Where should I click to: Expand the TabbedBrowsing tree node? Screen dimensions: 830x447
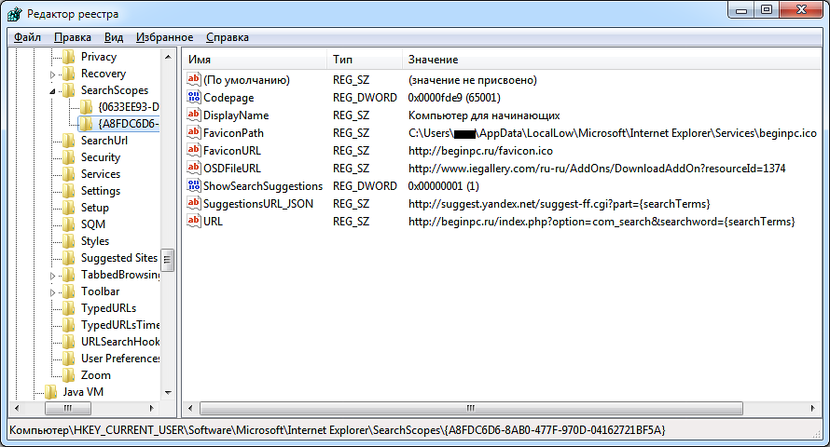(52, 276)
